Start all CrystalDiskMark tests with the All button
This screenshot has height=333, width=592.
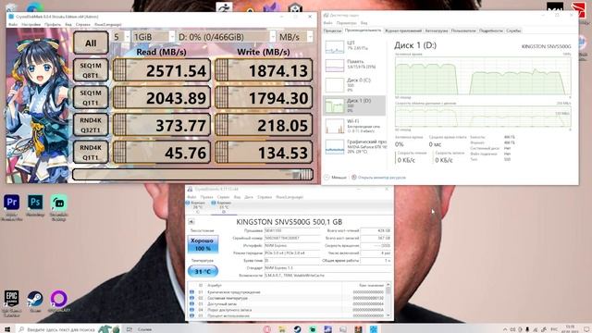click(x=91, y=43)
